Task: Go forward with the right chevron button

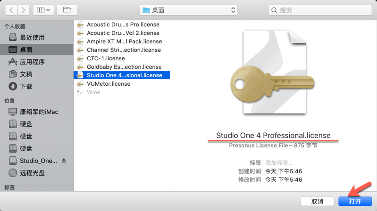Action: pyautogui.click(x=23, y=10)
